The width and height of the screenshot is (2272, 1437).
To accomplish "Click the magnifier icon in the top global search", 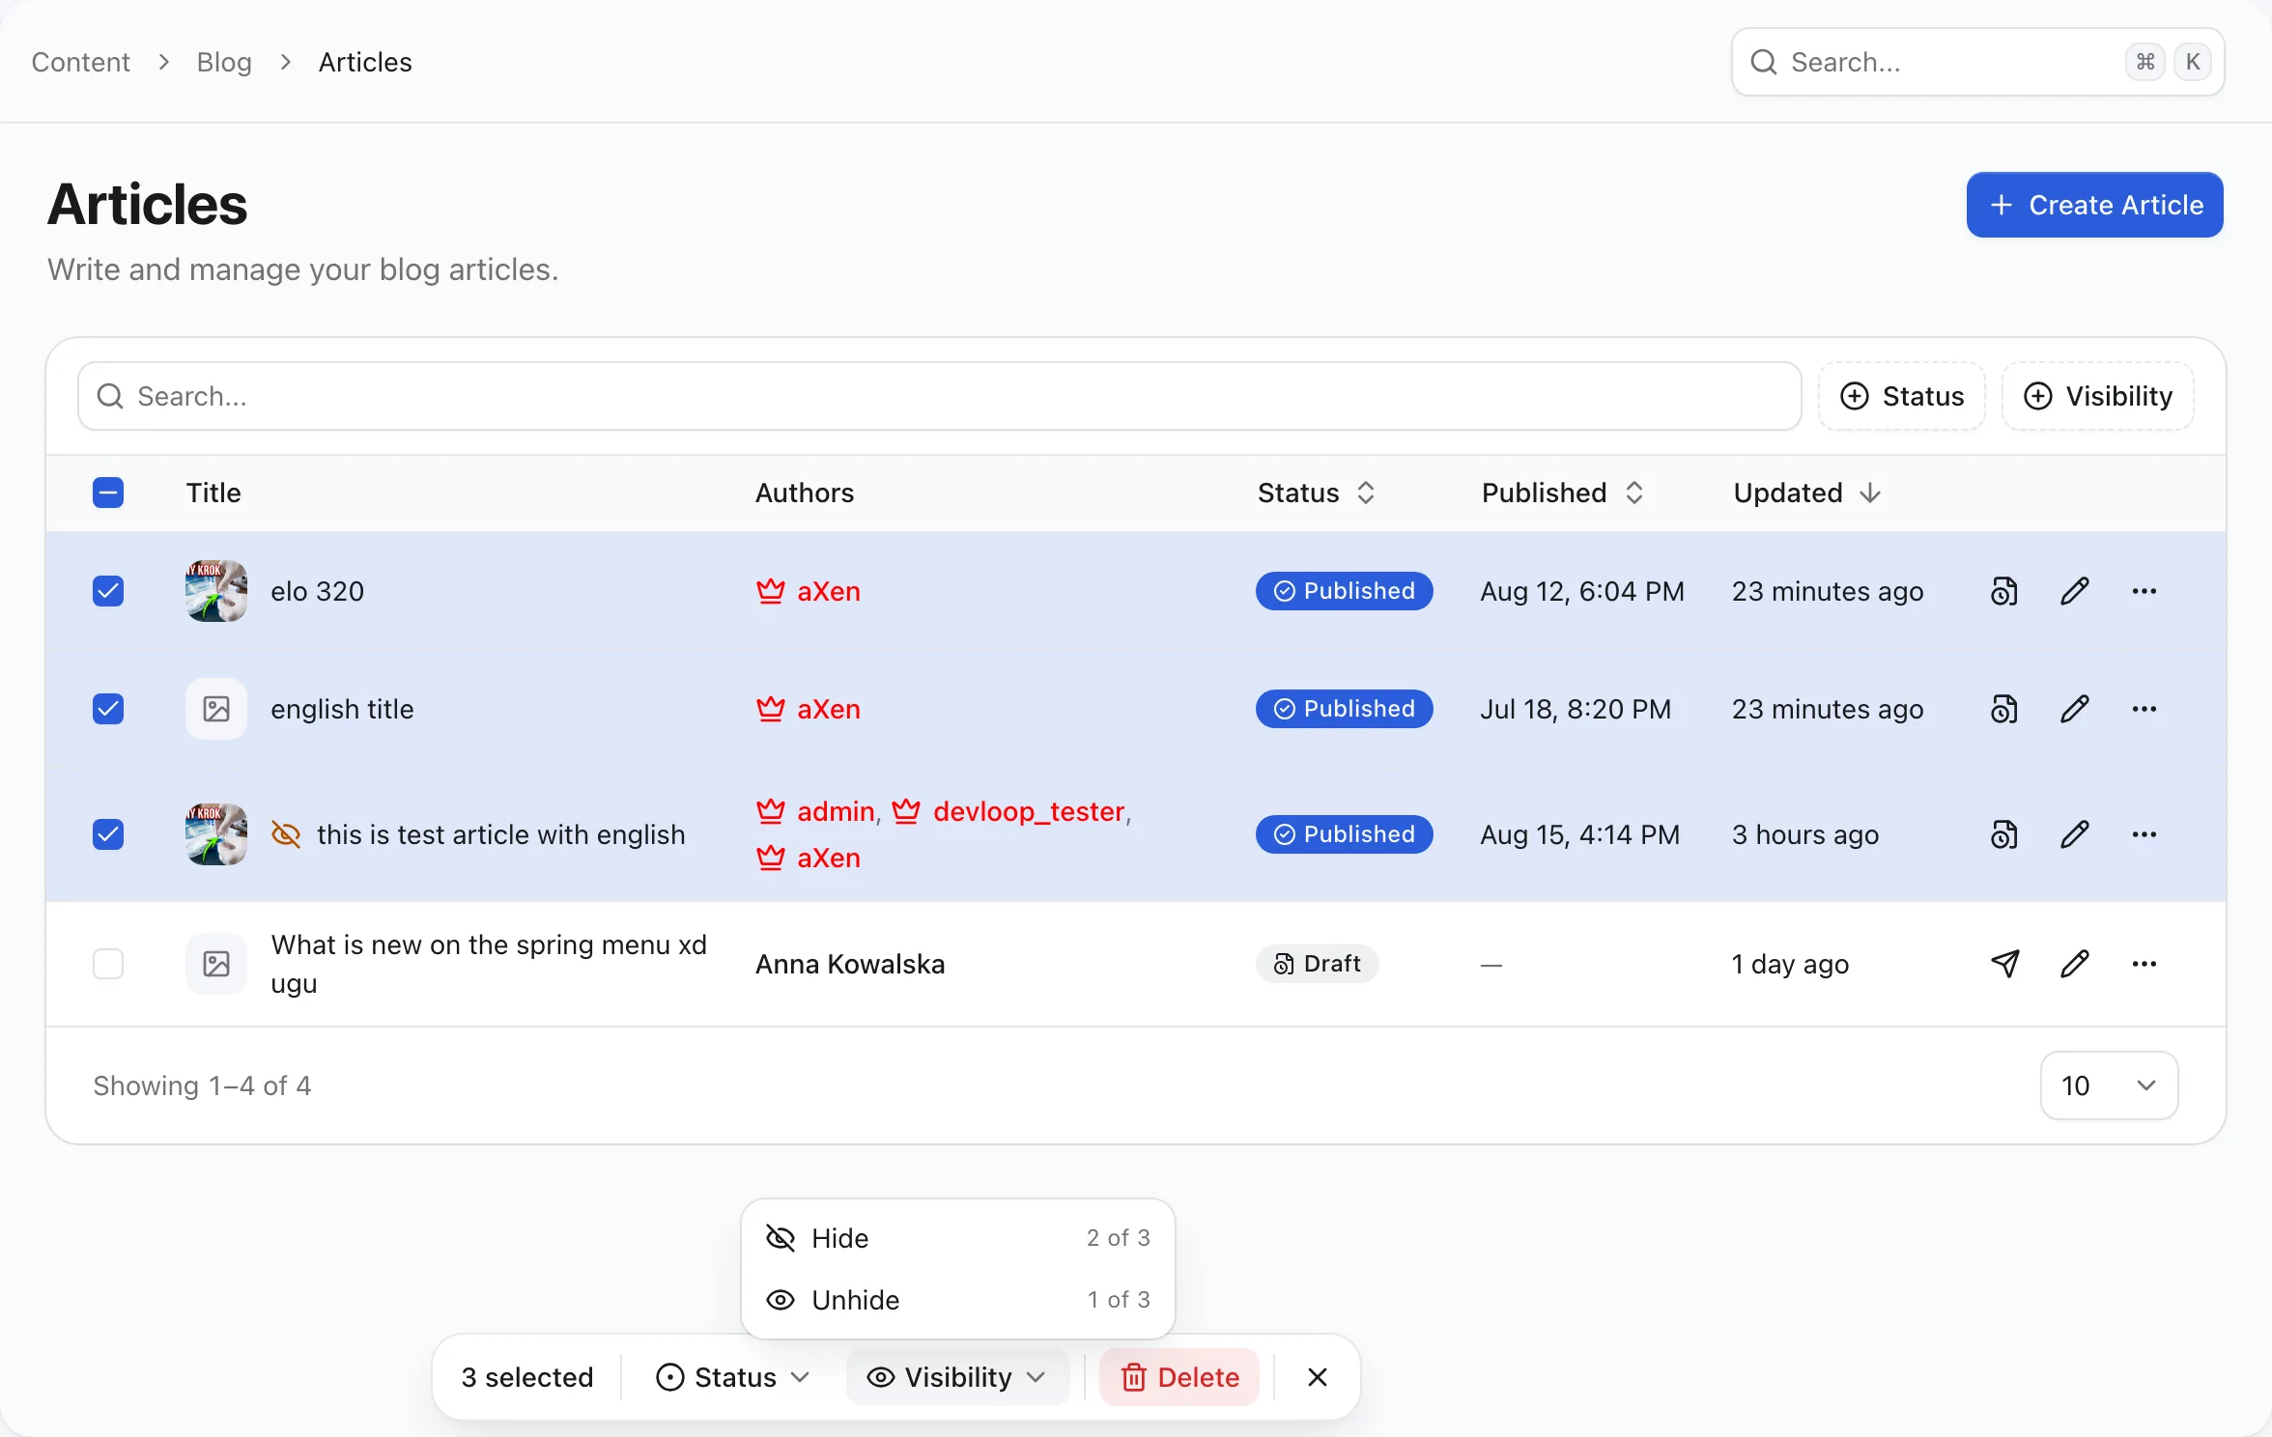I will coord(1764,62).
